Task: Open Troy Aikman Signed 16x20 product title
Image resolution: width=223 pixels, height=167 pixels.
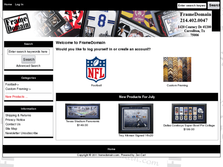Action: (x=136, y=135)
